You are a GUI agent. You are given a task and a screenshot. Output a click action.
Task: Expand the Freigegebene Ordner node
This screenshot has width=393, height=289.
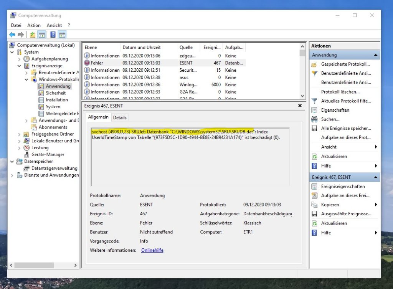(19, 134)
